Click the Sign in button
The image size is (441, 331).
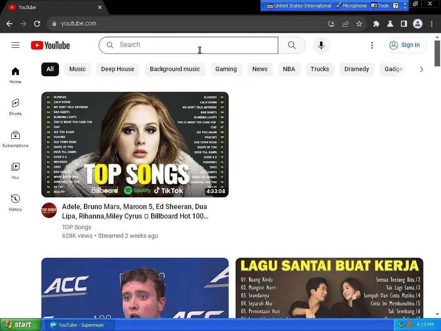coord(405,45)
